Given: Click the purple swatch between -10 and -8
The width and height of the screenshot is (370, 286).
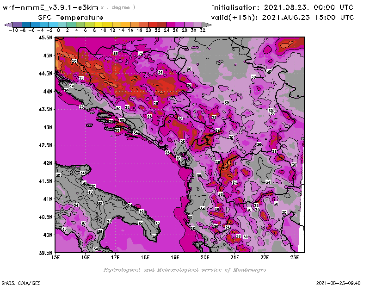Looking at the screenshot, I should (x=18, y=25).
